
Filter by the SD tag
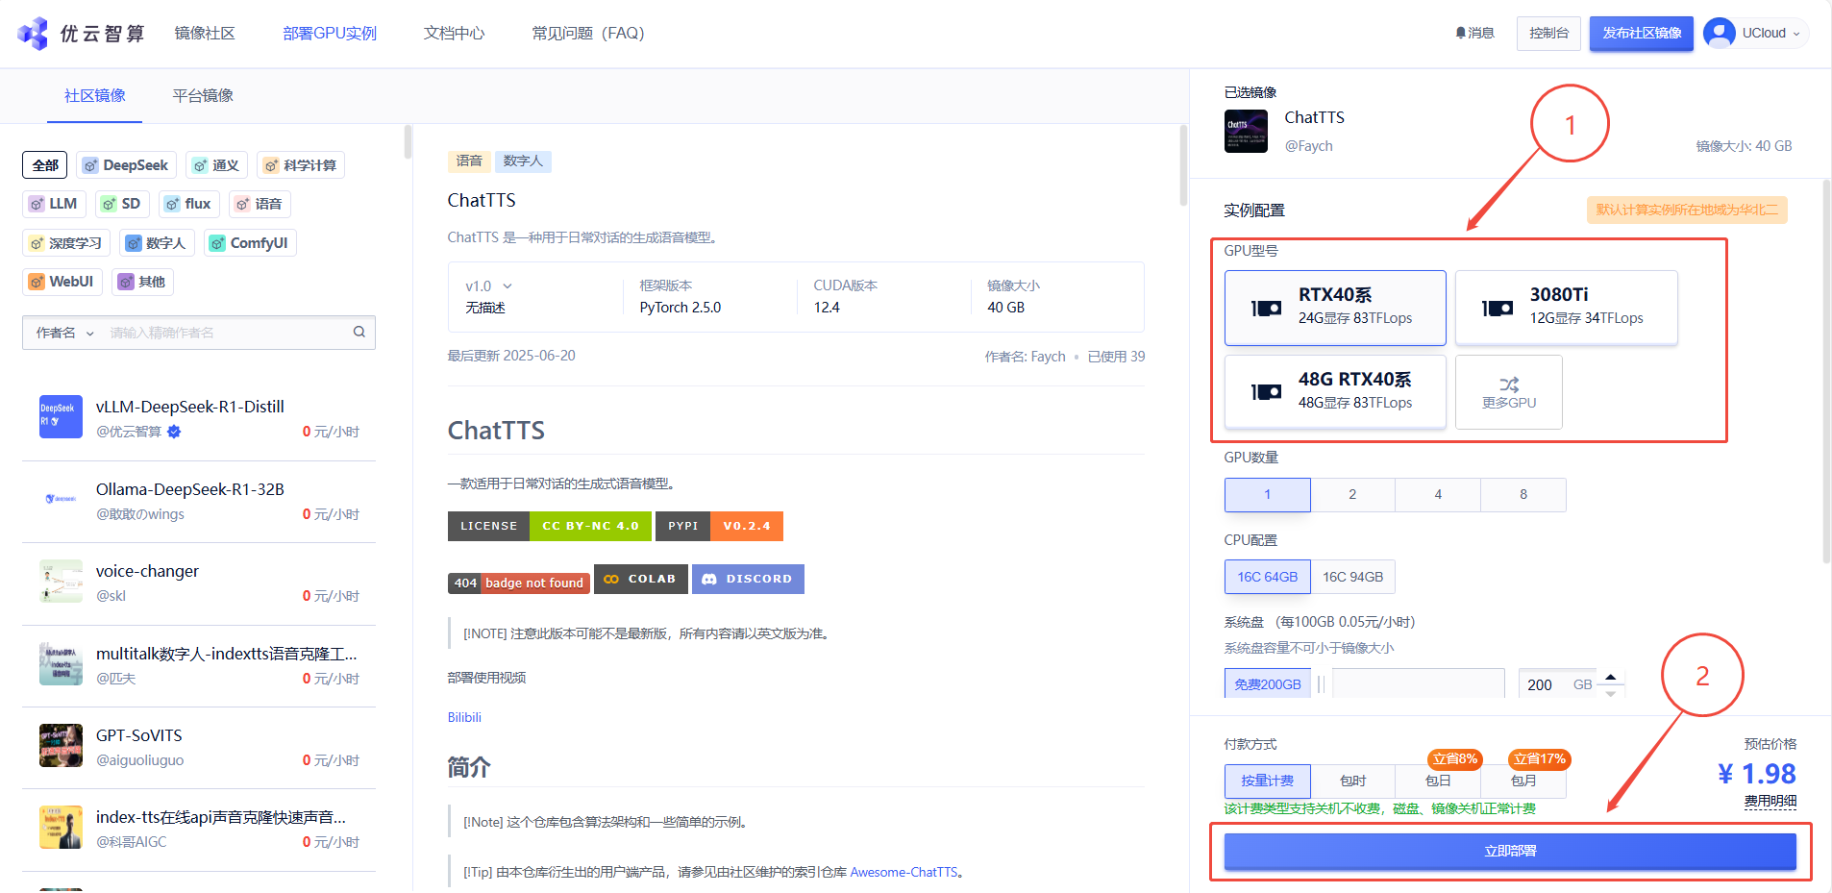[x=122, y=204]
